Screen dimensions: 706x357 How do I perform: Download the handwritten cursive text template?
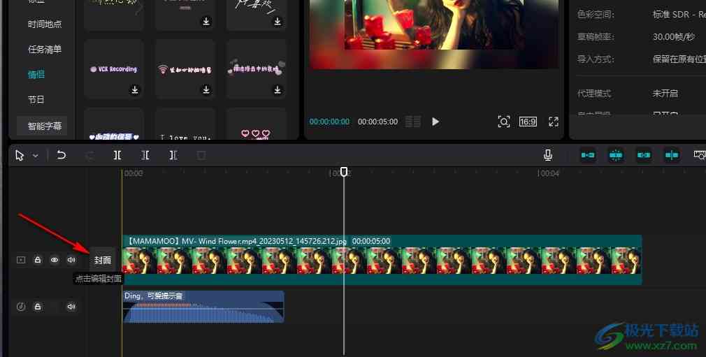pos(278,22)
